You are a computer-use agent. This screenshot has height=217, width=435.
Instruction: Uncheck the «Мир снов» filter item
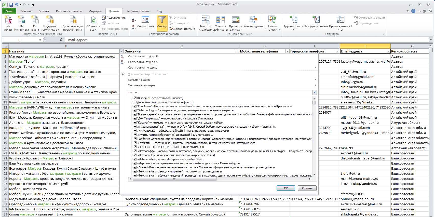tap(135, 163)
